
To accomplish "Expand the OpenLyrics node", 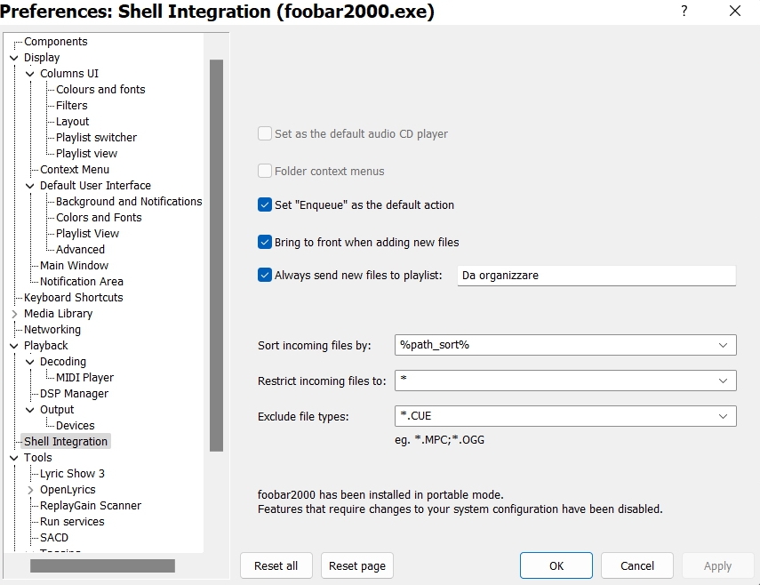I will 30,490.
